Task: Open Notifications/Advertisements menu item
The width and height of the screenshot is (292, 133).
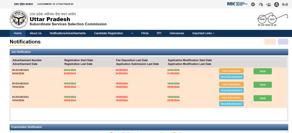Action: [68, 33]
